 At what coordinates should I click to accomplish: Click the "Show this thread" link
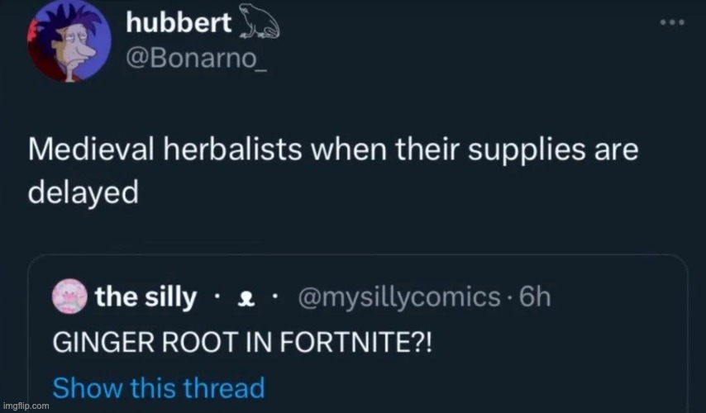157,387
